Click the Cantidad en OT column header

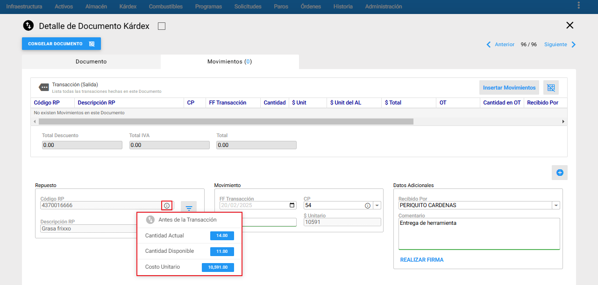[x=502, y=103]
